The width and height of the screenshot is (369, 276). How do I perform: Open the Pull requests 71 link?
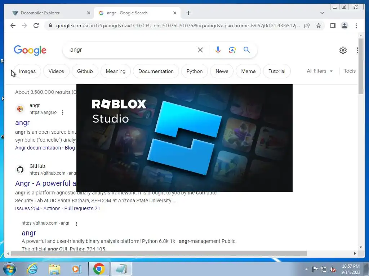[82, 208]
